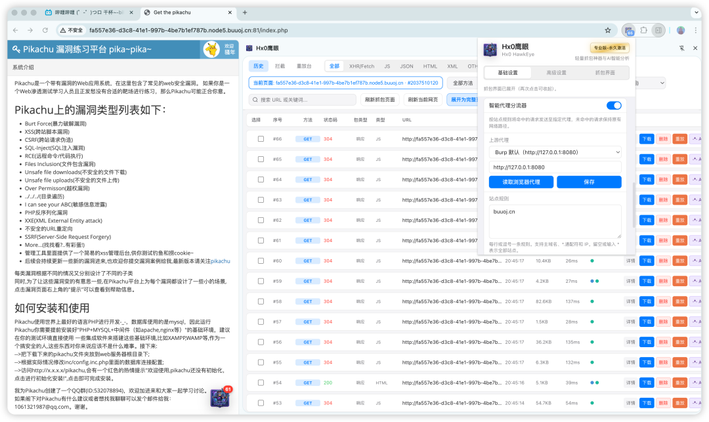Open the Chrome extensions puzzle icon
Screen dimensions: 709x422
(x=644, y=30)
